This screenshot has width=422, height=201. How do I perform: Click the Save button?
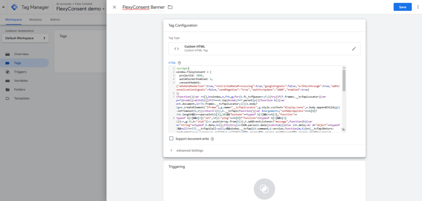[x=402, y=7]
